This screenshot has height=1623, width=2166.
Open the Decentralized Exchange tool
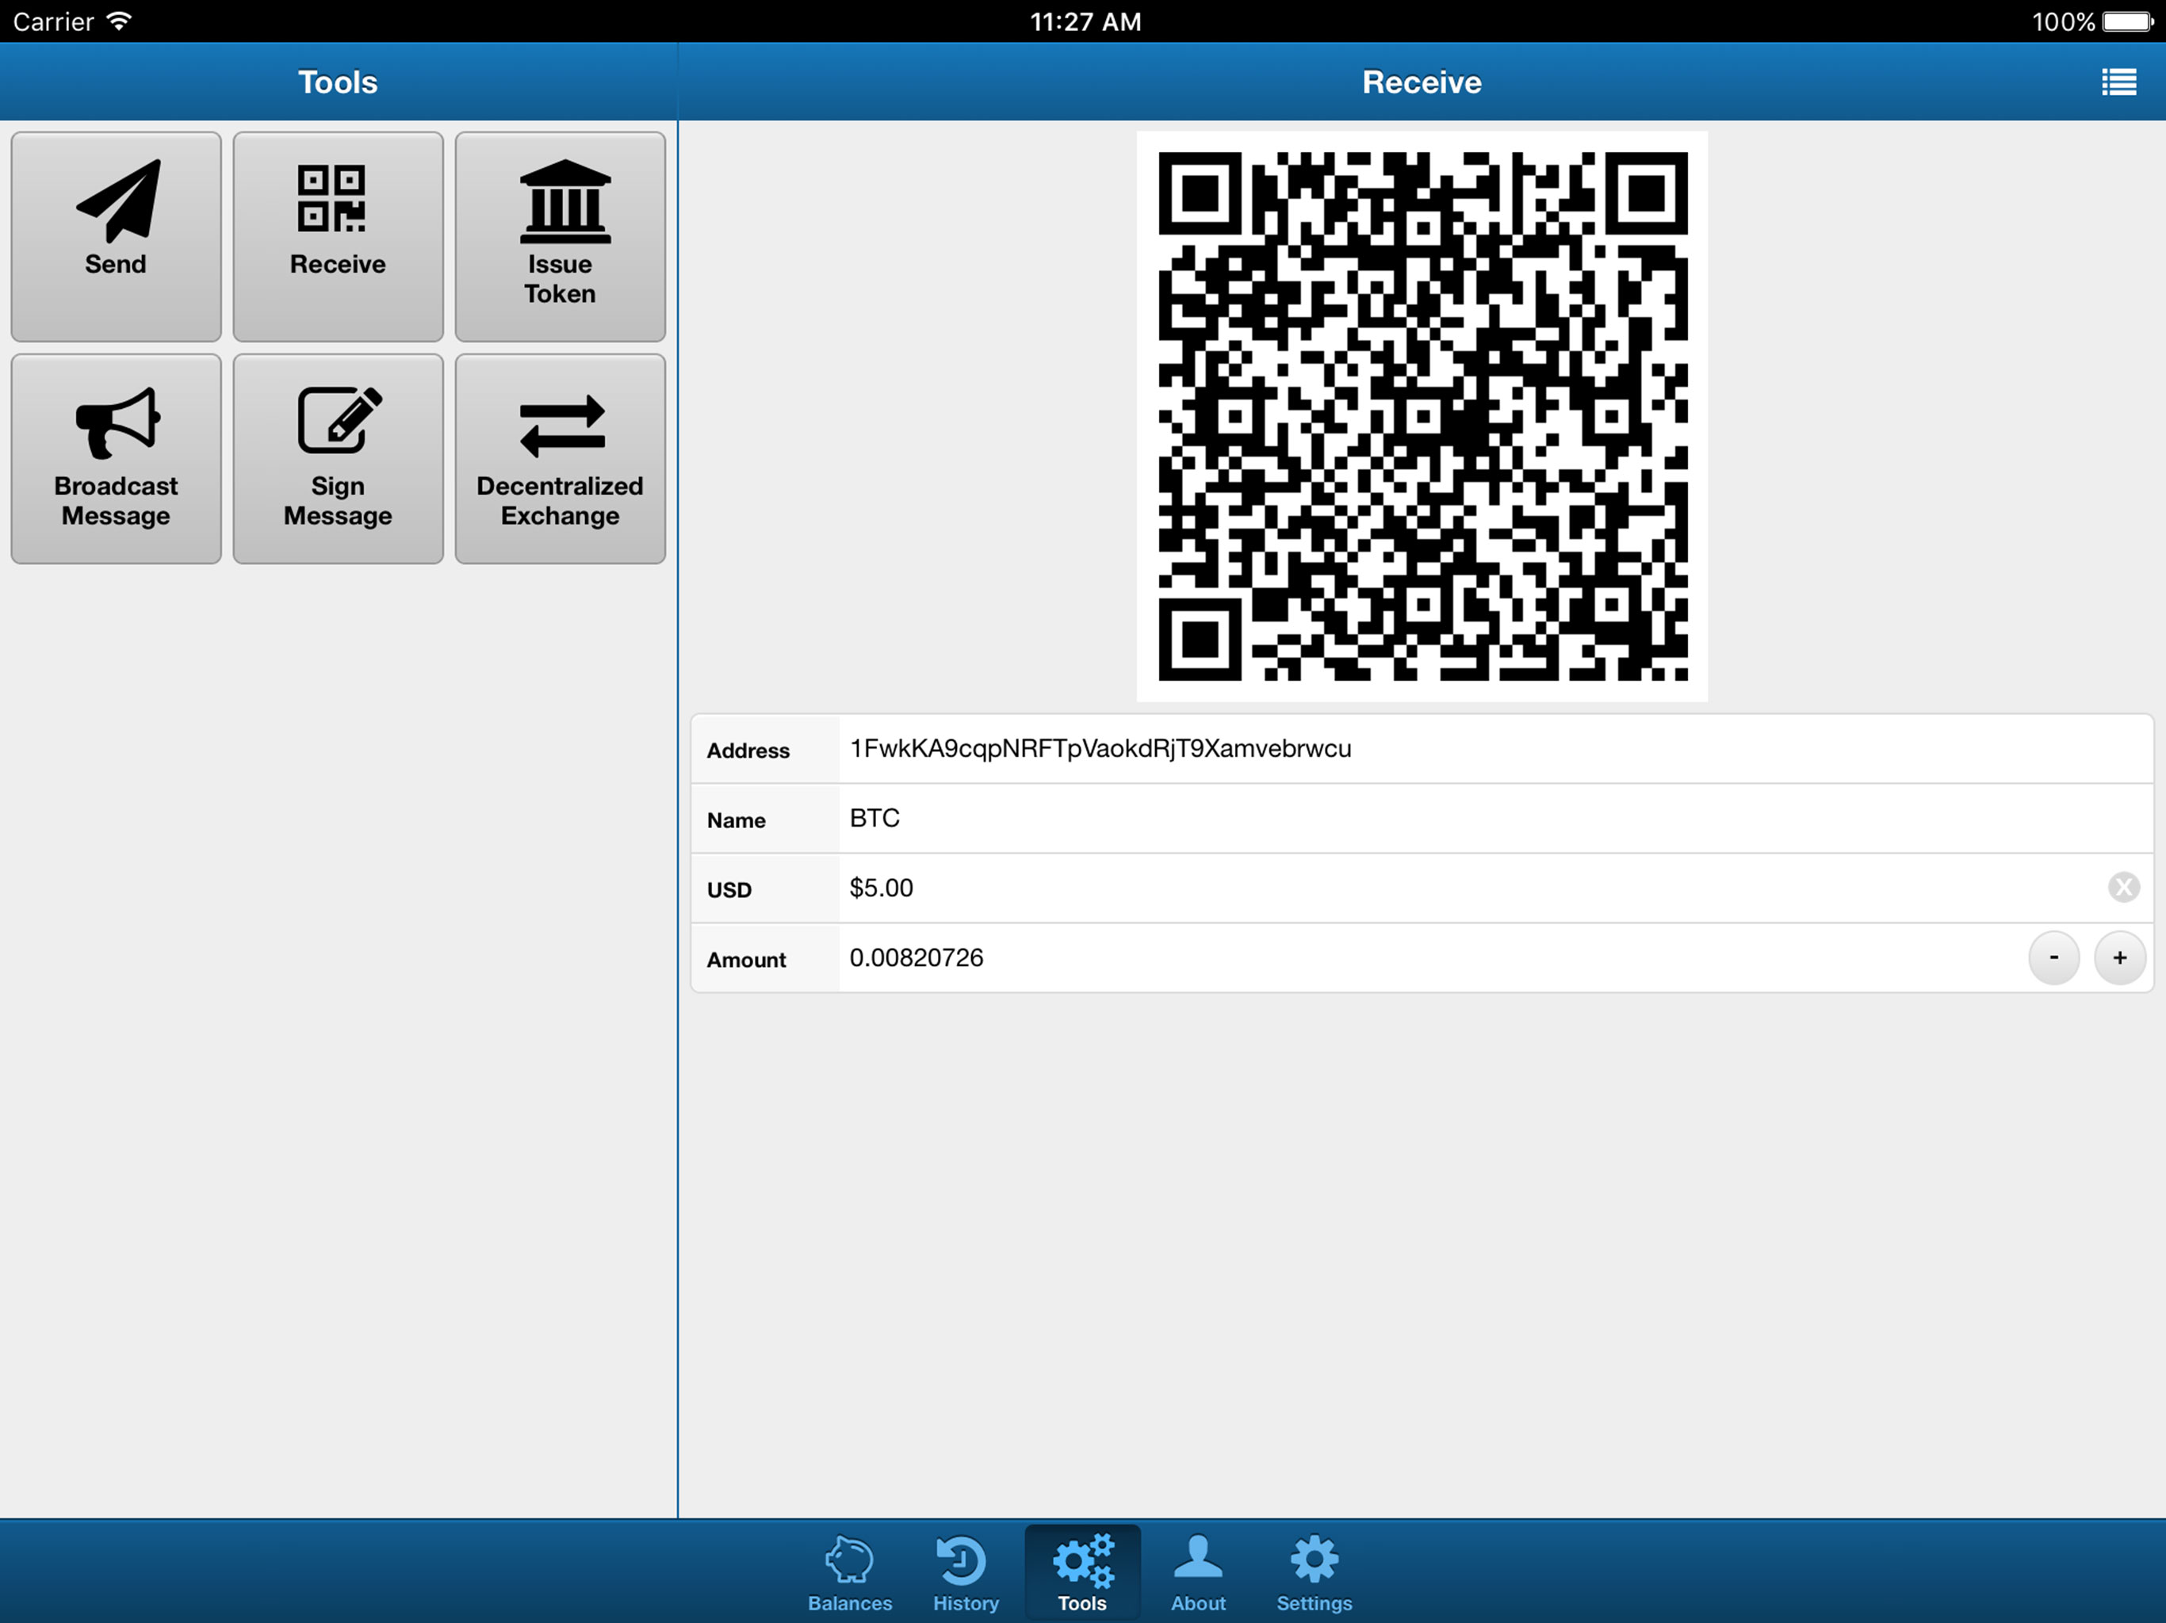(560, 459)
